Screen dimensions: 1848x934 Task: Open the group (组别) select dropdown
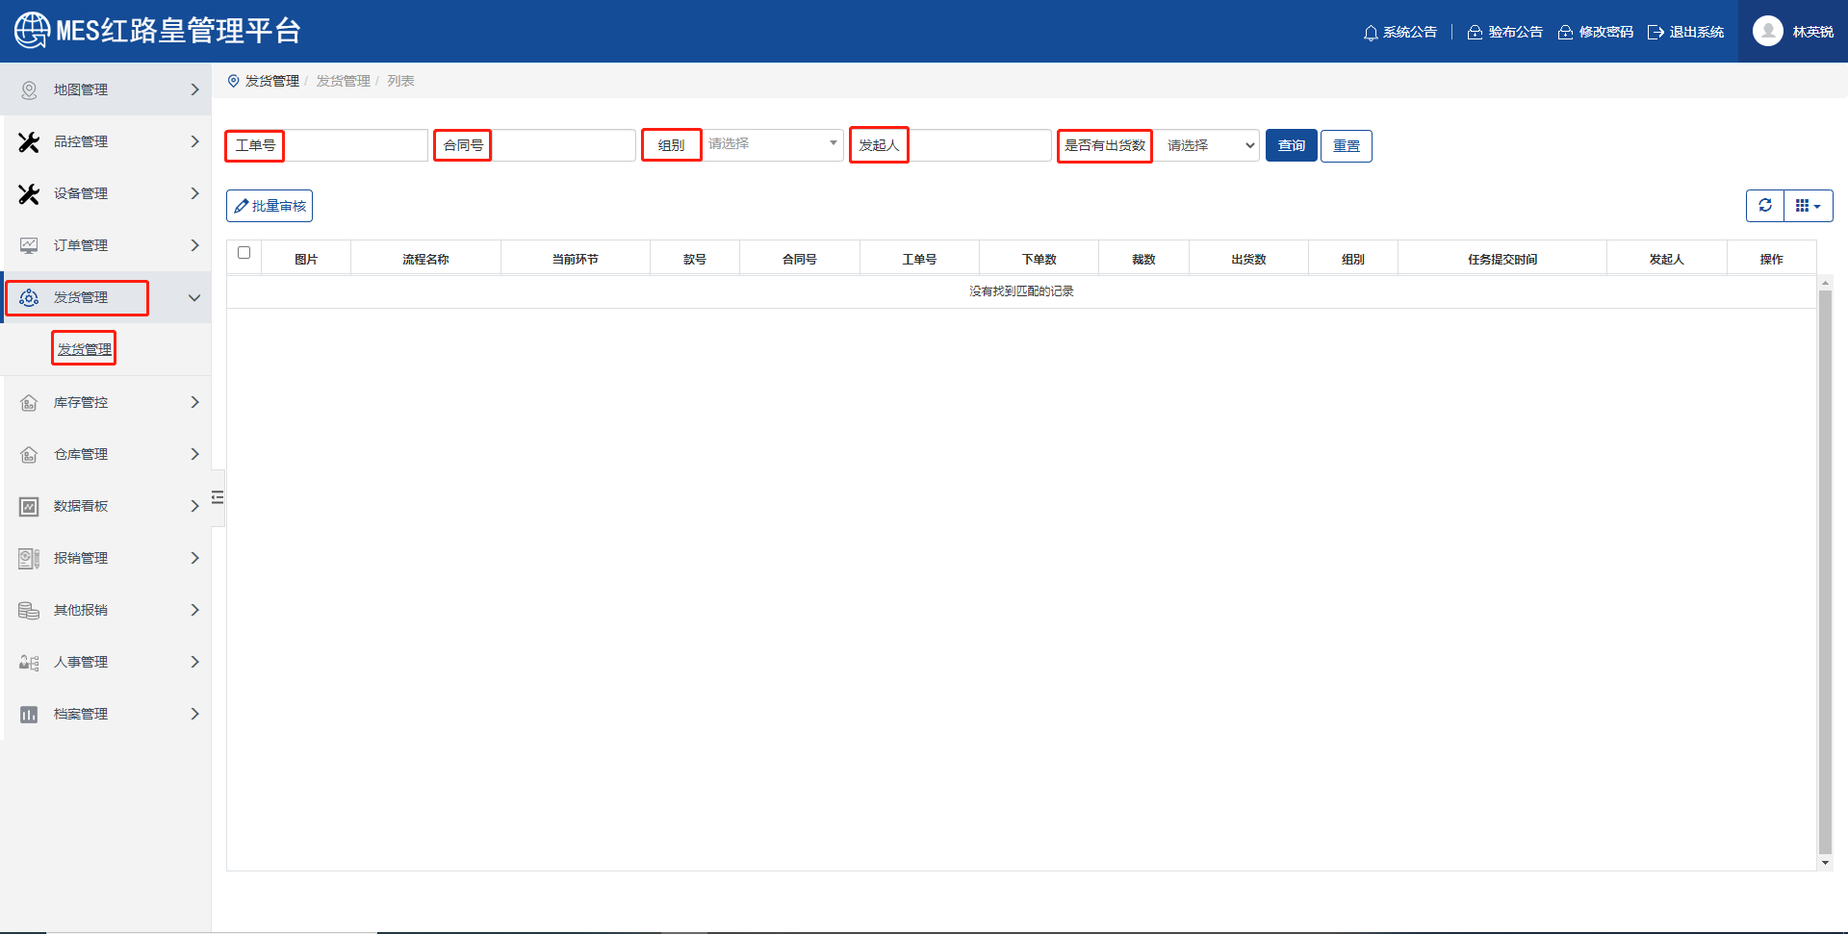click(772, 144)
